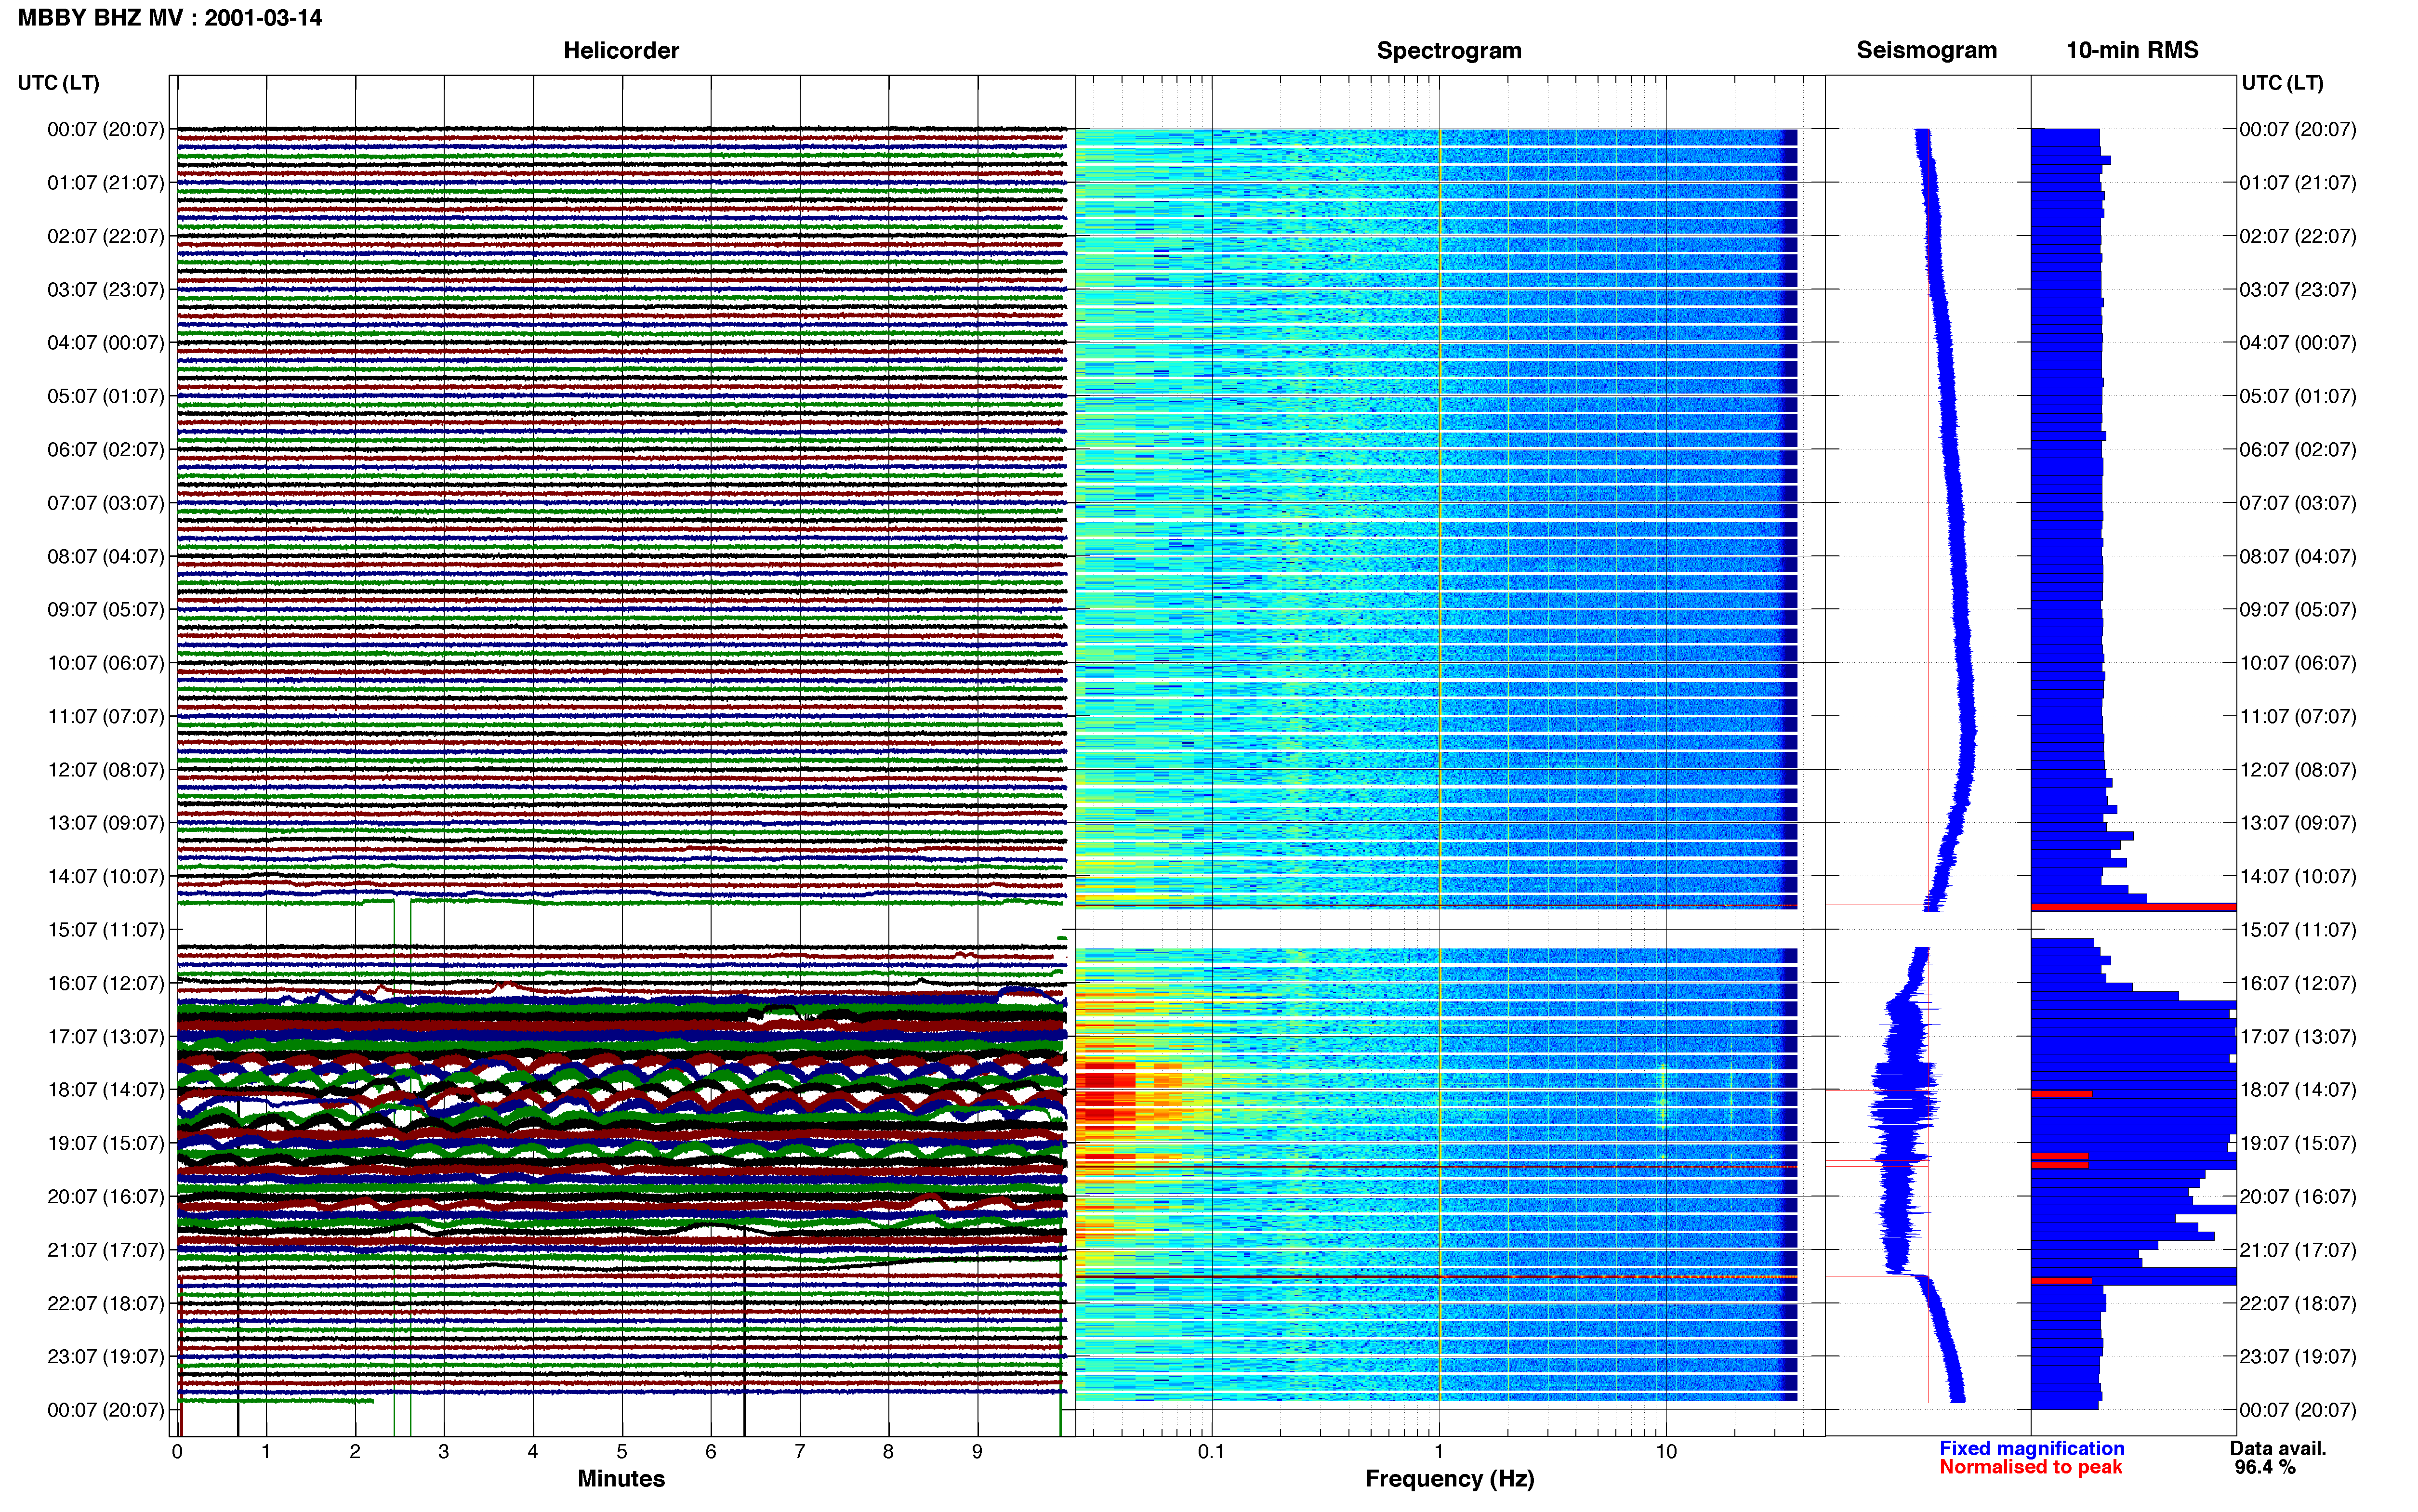The height and width of the screenshot is (1512, 2418).
Task: Click minute tick label 9 on Helicorder
Action: pos(977,1452)
